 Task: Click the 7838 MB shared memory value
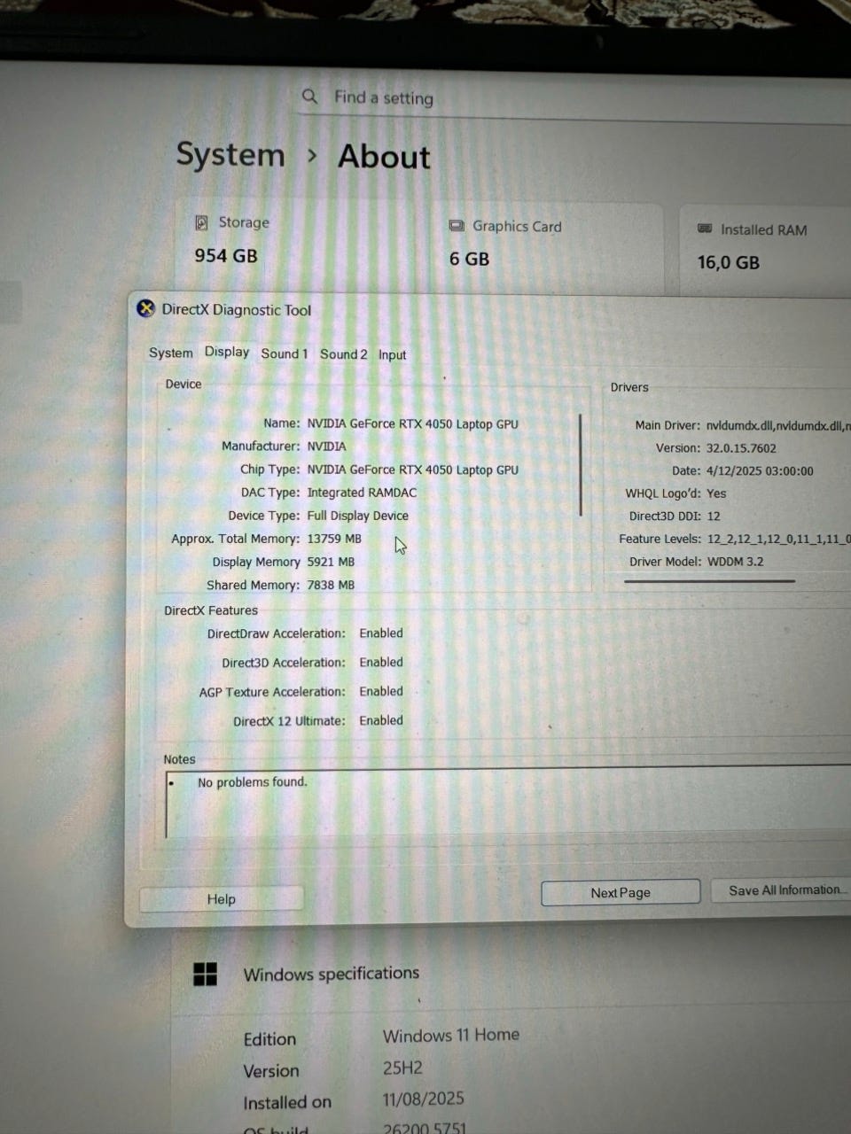point(331,585)
